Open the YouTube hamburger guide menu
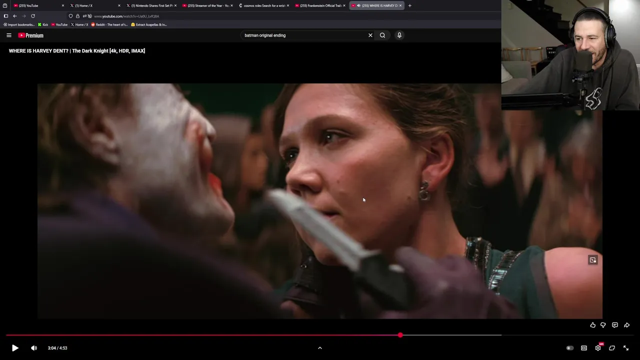 tap(9, 35)
